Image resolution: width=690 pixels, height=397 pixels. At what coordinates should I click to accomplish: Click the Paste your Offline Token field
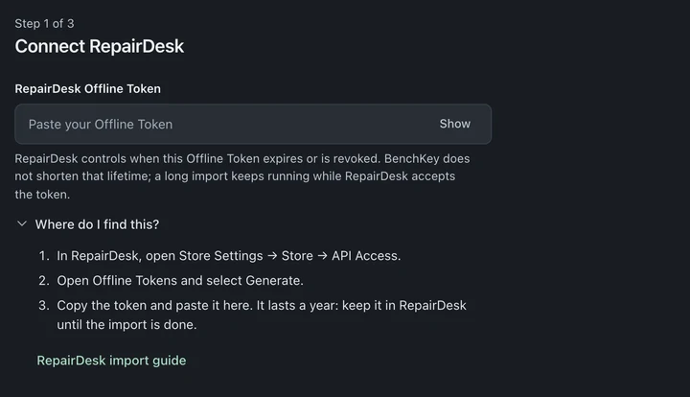pyautogui.click(x=253, y=124)
